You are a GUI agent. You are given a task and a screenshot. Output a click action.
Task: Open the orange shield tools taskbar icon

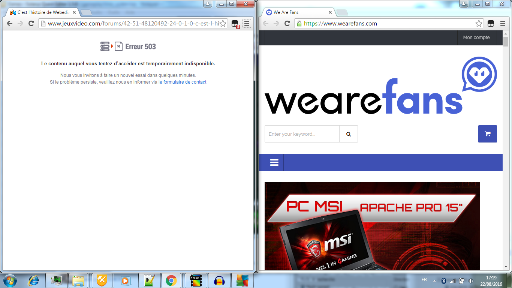click(102, 280)
